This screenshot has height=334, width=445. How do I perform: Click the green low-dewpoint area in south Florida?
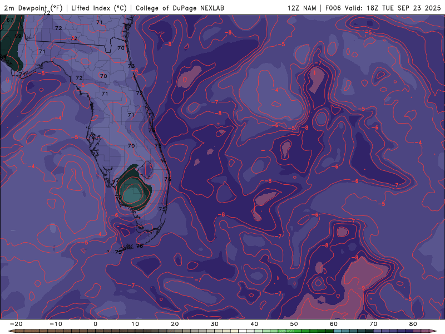[x=134, y=188]
